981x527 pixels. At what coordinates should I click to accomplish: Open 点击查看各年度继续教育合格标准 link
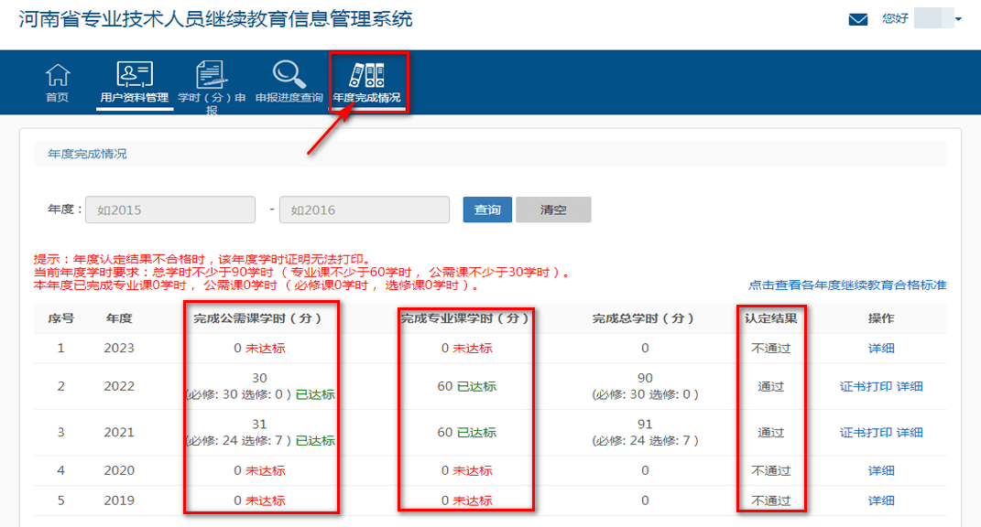coord(847,285)
